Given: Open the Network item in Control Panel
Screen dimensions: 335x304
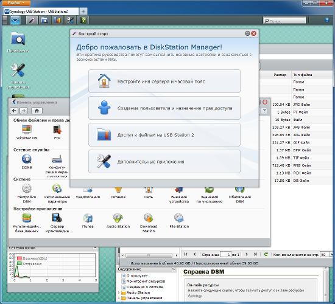Looking at the screenshot, I should 149,193.
